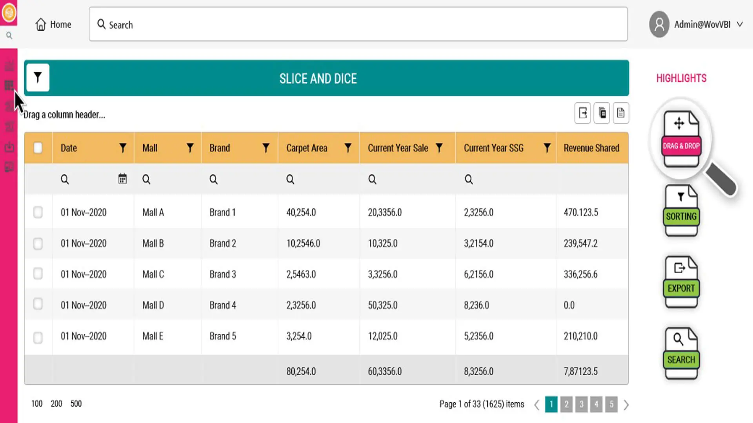Open the Brand column filter funnel
753x423 pixels.
(266, 148)
